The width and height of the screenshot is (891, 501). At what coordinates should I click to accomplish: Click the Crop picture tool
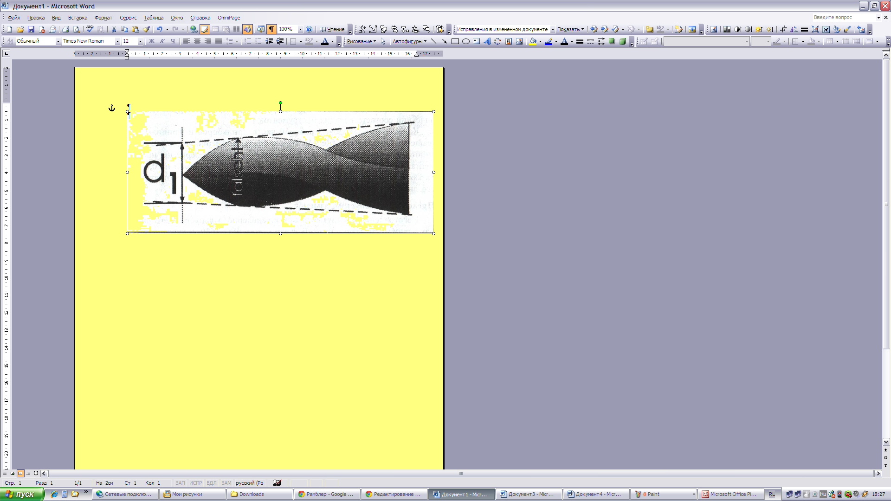click(x=783, y=29)
